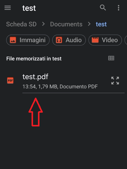Tap the partially visible chip after Video
127x169 pixels.
(126, 40)
